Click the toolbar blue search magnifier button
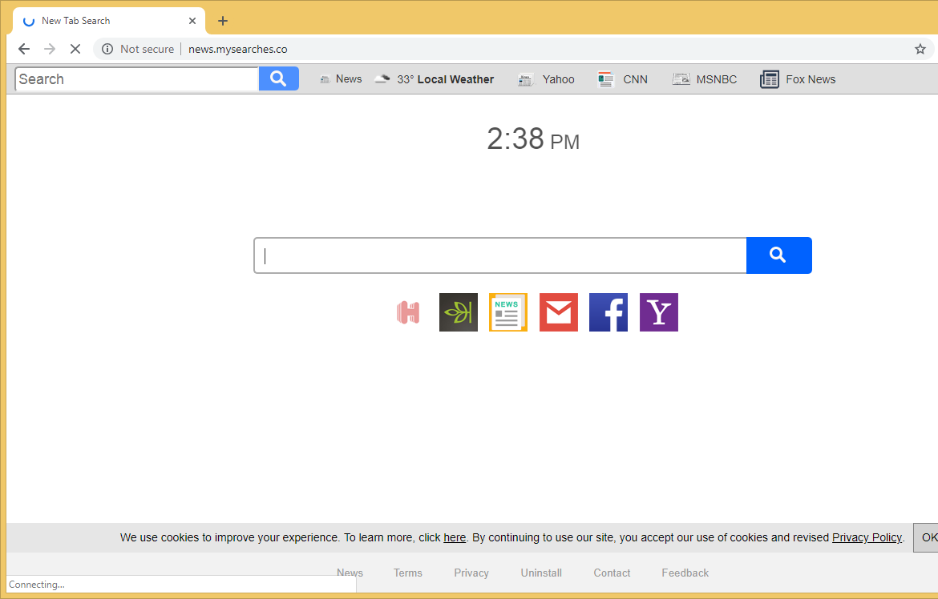This screenshot has width=938, height=599. point(279,79)
